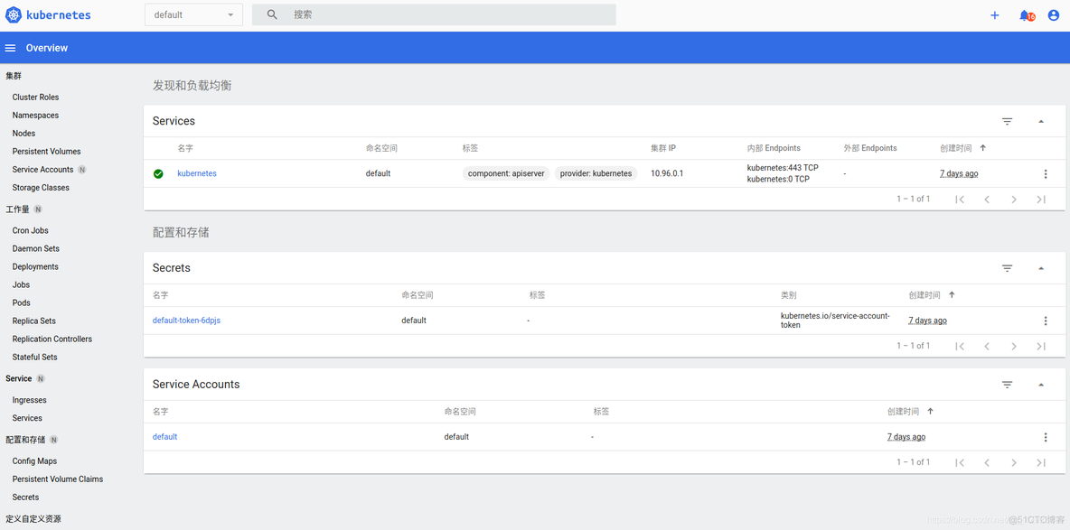Open the kubernetes service row actions menu

pyautogui.click(x=1046, y=174)
